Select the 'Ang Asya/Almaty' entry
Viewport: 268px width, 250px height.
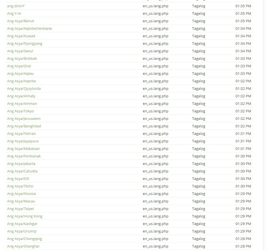click(x=21, y=96)
